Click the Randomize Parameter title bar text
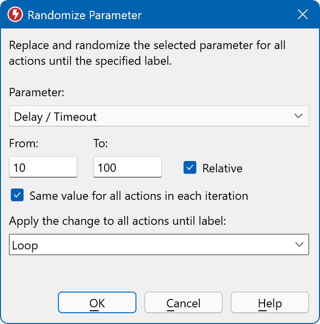Image resolution: width=320 pixels, height=324 pixels. click(x=84, y=15)
